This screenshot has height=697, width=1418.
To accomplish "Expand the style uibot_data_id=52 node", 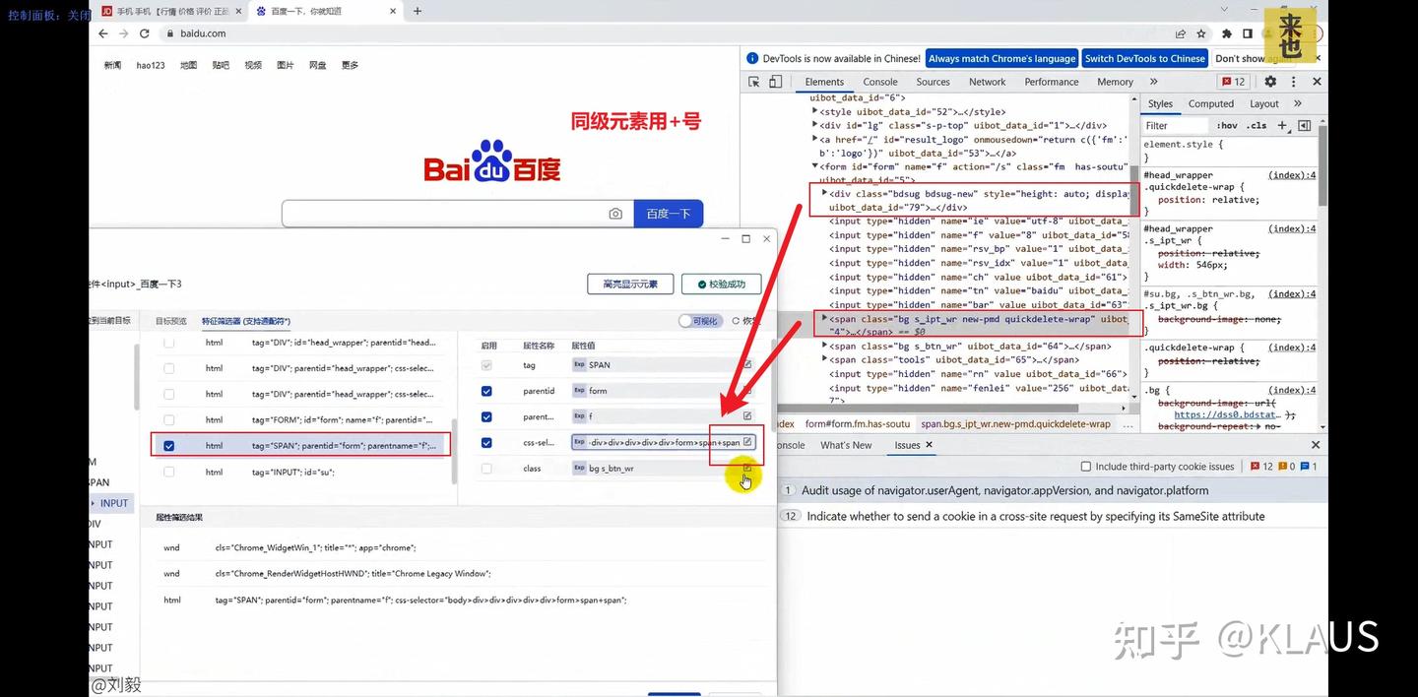I will tap(814, 111).
